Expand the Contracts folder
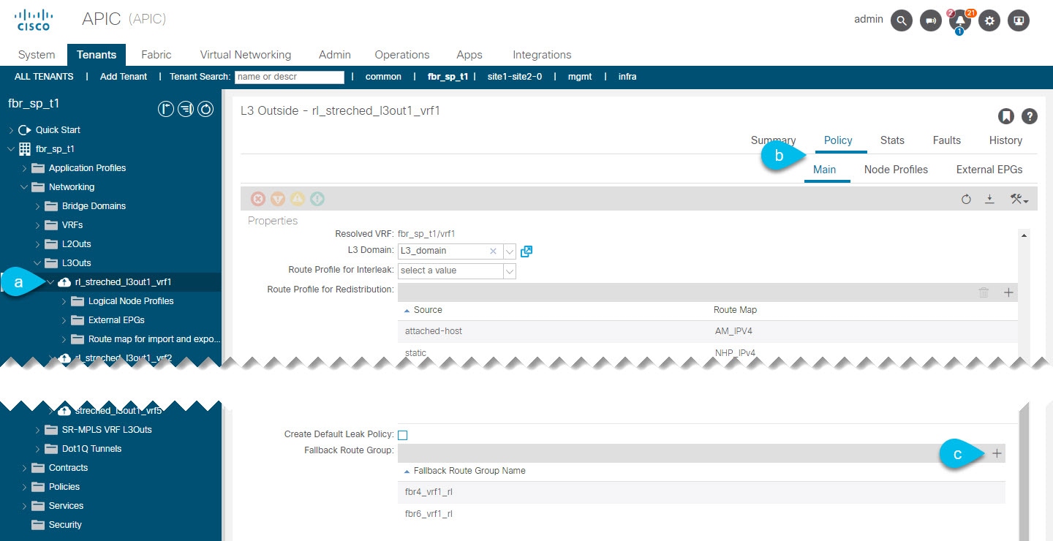Image resolution: width=1053 pixels, height=541 pixels. [24, 468]
